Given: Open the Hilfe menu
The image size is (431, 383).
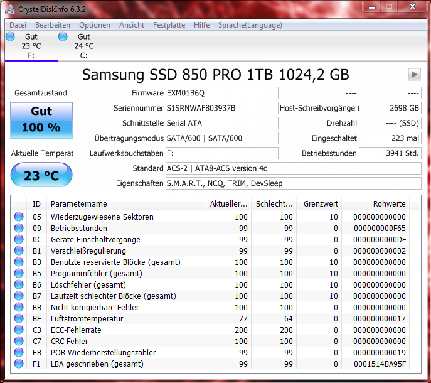Looking at the screenshot, I should pos(201,25).
